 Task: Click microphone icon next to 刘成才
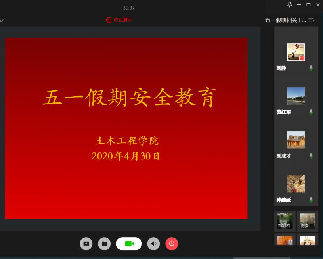(x=311, y=156)
